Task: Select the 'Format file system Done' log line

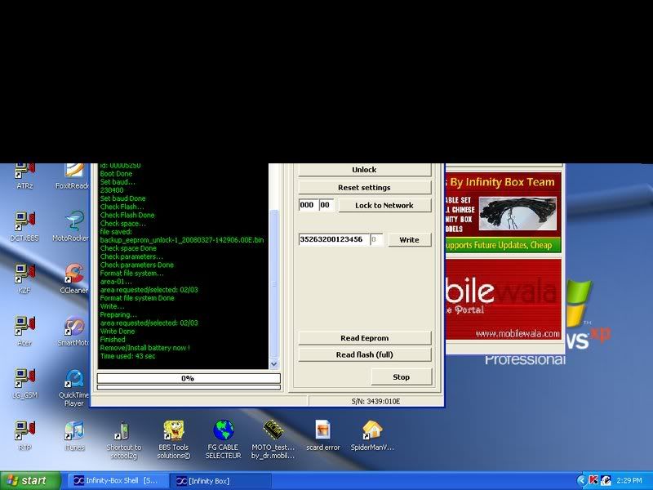Action: (137, 298)
